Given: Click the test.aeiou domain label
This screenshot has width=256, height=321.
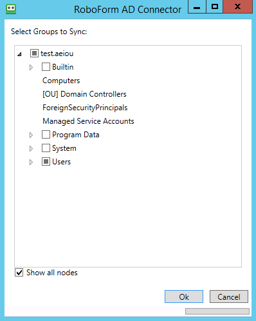Looking at the screenshot, I should pyautogui.click(x=57, y=53).
